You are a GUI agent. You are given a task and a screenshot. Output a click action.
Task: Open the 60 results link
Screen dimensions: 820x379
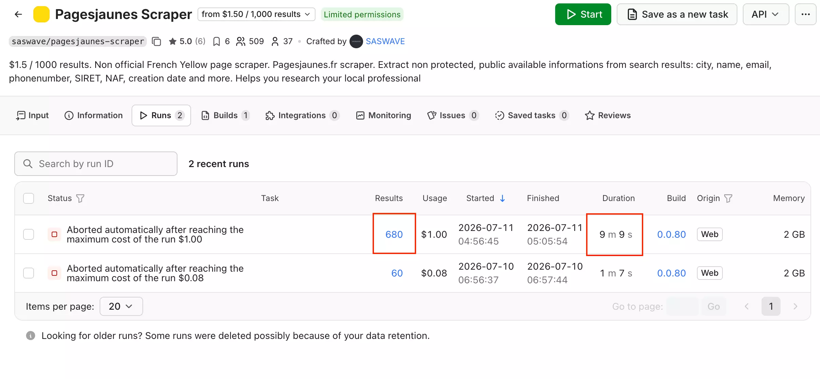pos(397,273)
